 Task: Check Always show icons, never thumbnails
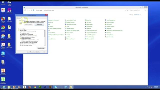[20, 32]
